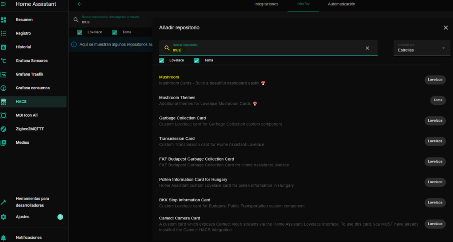Click Lovelace tag on Transmission Card row
This screenshot has width=453, height=242.
point(435,141)
